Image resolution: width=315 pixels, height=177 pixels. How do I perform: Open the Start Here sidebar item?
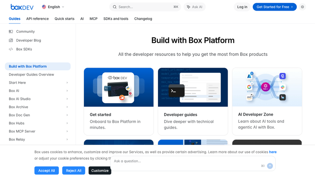point(17,83)
